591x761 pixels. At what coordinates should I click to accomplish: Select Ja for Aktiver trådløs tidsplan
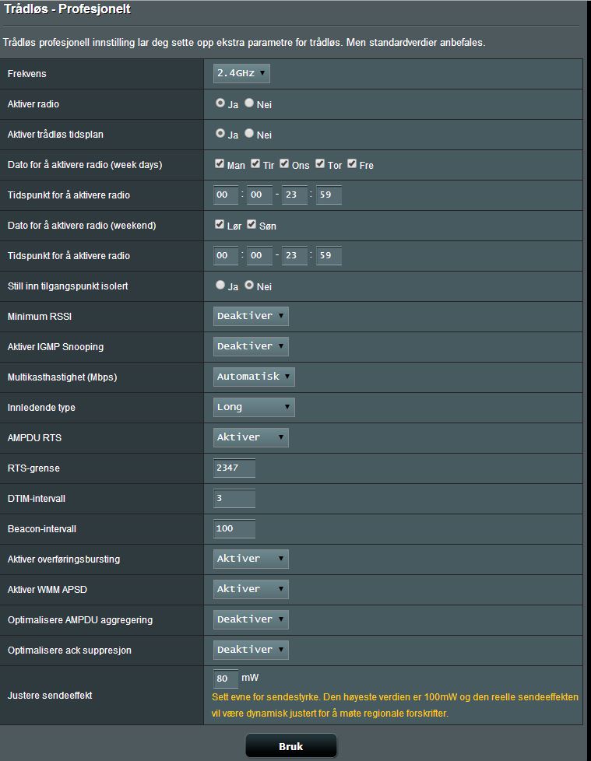[220, 133]
